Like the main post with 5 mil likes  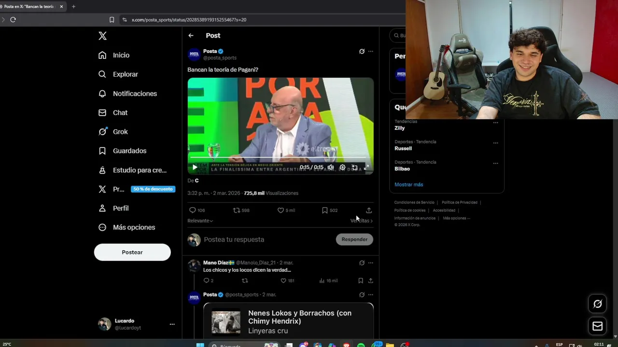click(286, 210)
